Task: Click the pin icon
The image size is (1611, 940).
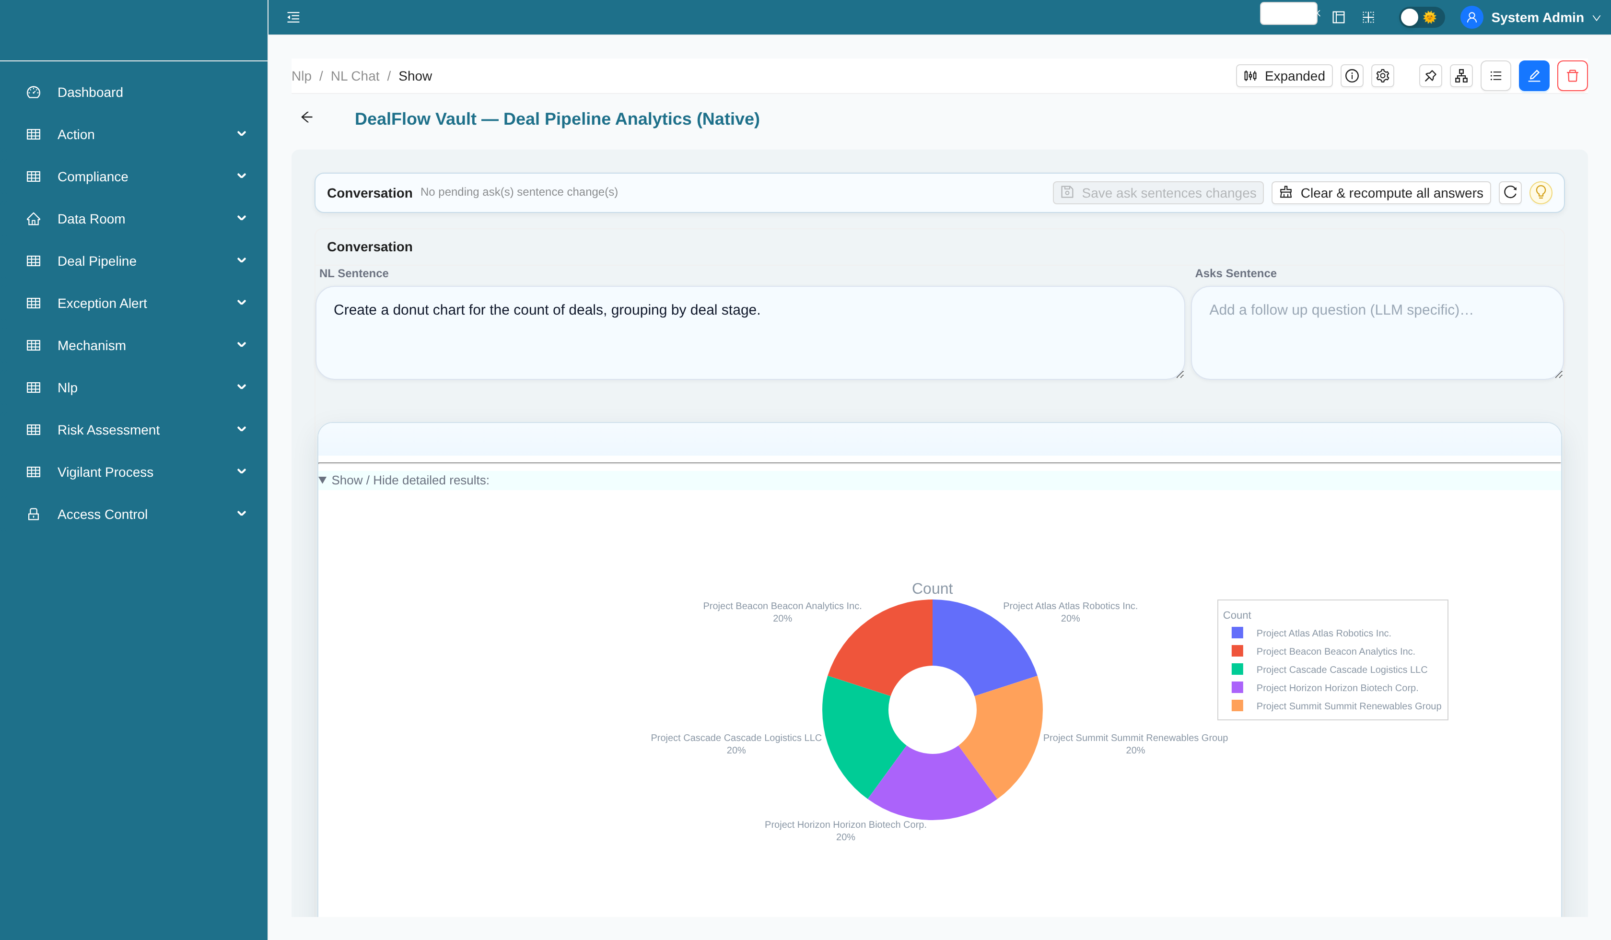Action: click(x=1430, y=76)
